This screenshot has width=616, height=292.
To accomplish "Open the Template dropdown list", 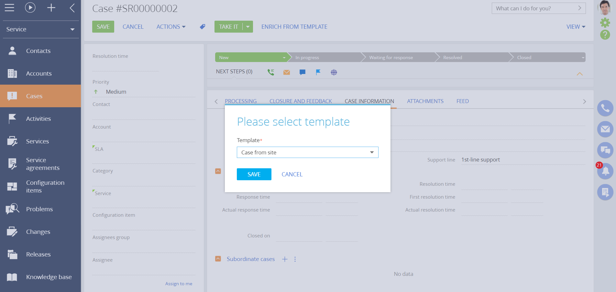I will [372, 152].
